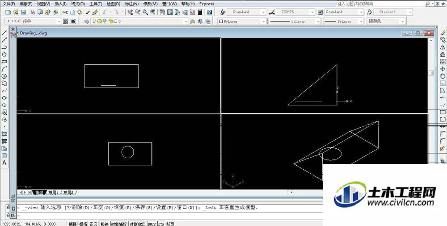This screenshot has width=447, height=226.
Task: Open the 视图(V) menu
Action: pyautogui.click(x=43, y=4)
